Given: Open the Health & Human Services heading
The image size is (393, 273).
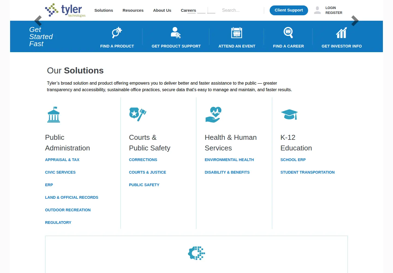Looking at the screenshot, I should click(x=231, y=143).
